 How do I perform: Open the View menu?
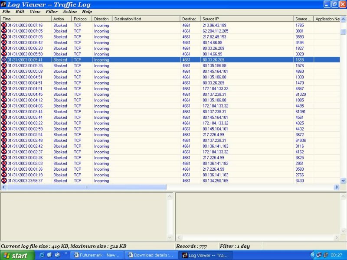tap(35, 12)
